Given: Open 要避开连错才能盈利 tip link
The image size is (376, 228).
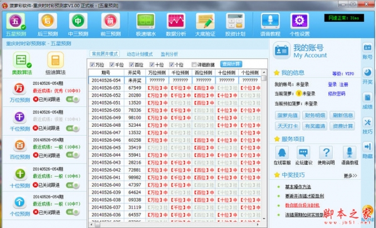Looking at the screenshot, I should click(305, 196).
